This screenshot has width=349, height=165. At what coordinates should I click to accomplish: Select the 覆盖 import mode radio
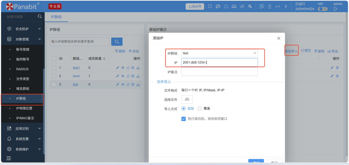click(x=200, y=109)
